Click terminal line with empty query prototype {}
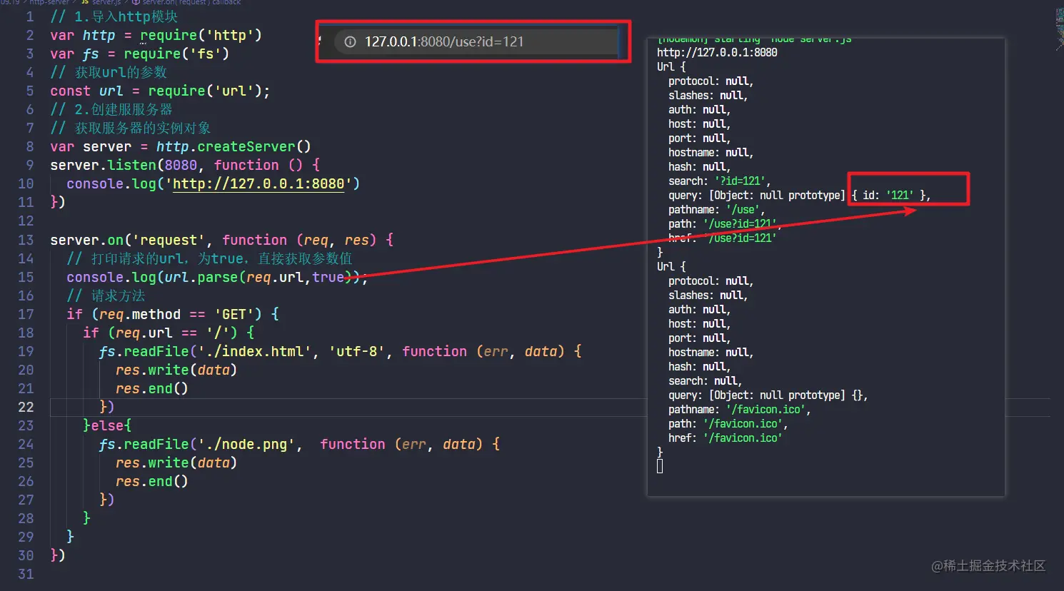This screenshot has width=1064, height=591. 768,395
